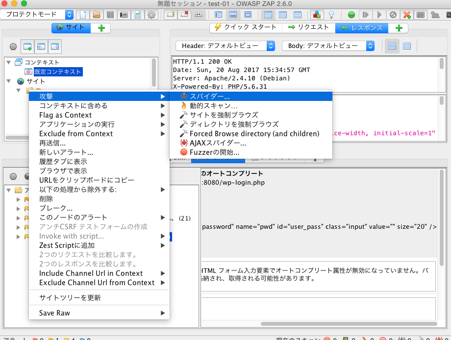Viewport: 451px width, 340px height.
Task: Choose ブラウザで表示 menu entry
Action: [x=99, y=170]
